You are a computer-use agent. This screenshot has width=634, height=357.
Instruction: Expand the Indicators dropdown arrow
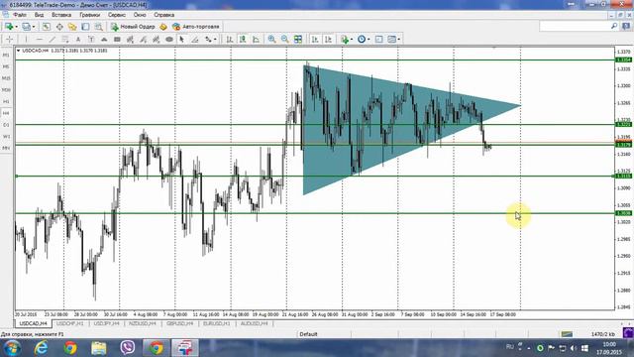(x=352, y=40)
